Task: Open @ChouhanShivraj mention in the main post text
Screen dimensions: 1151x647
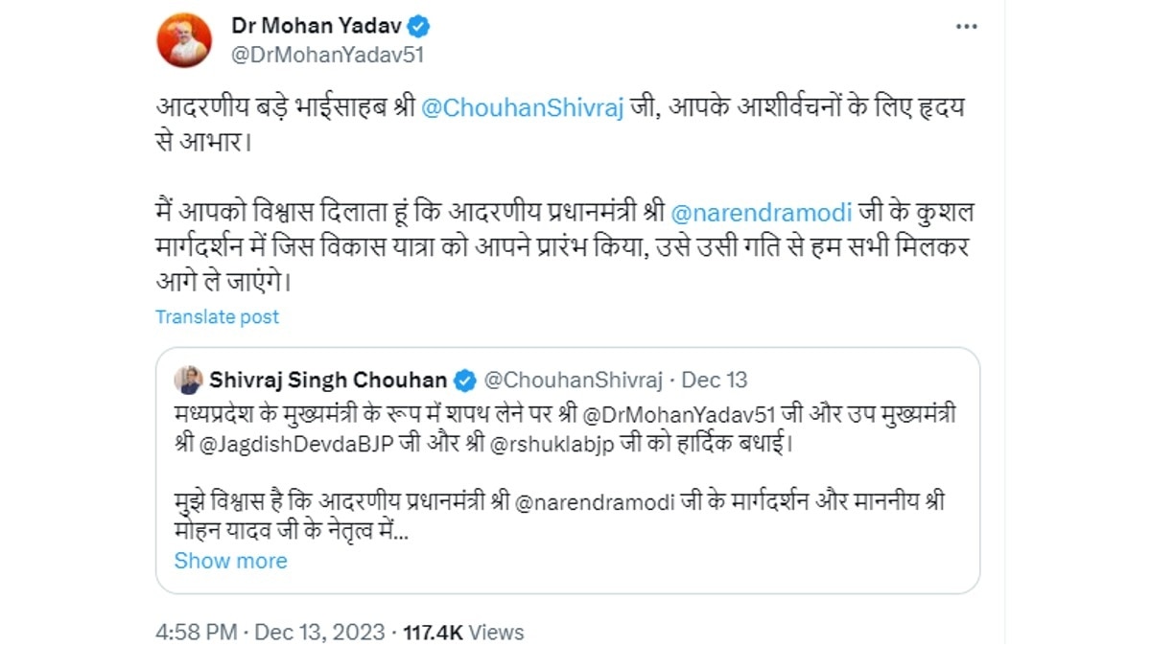Action: click(523, 108)
